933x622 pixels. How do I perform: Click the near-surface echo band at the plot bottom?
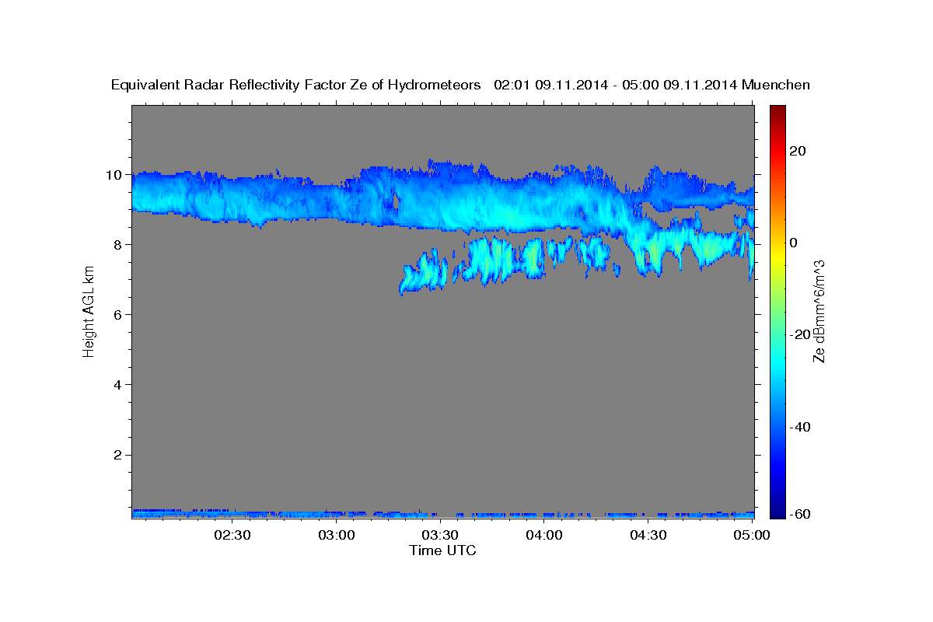[x=442, y=514]
